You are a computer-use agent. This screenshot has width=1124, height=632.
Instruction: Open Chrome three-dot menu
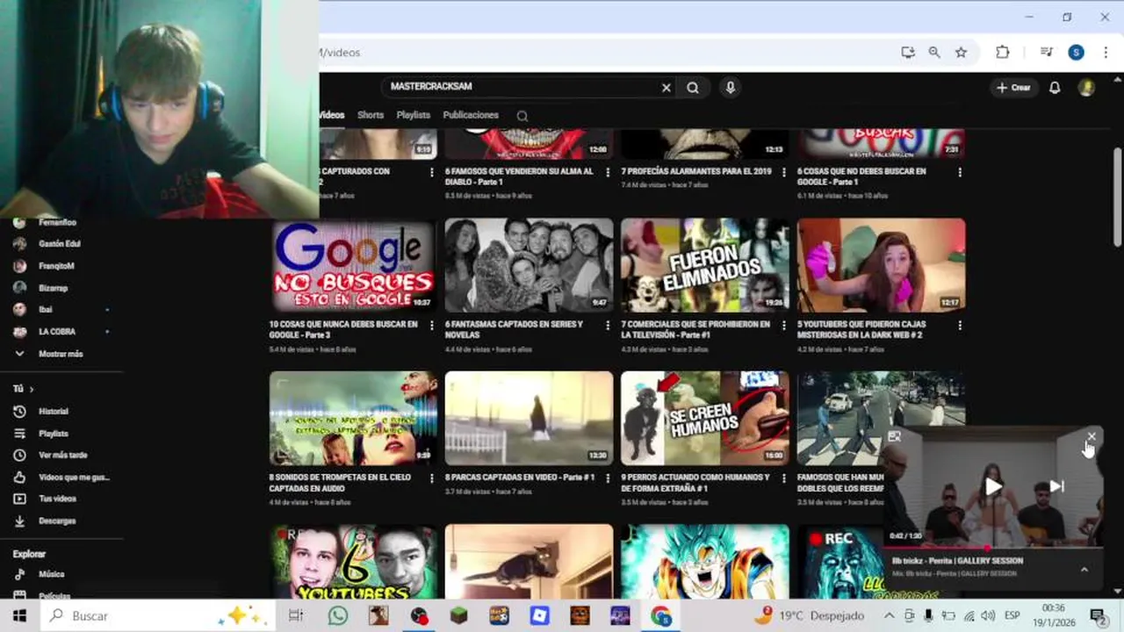[1106, 53]
